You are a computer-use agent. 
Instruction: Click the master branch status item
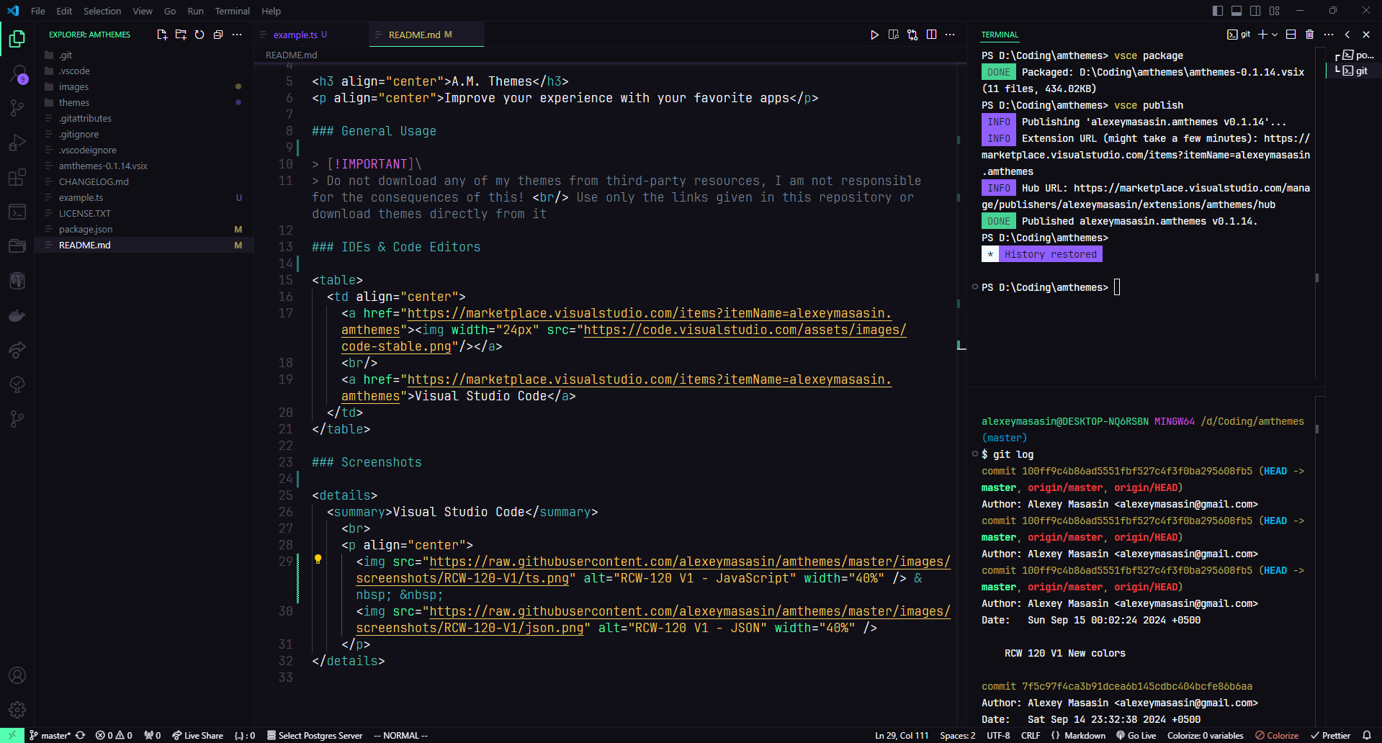(x=50, y=736)
